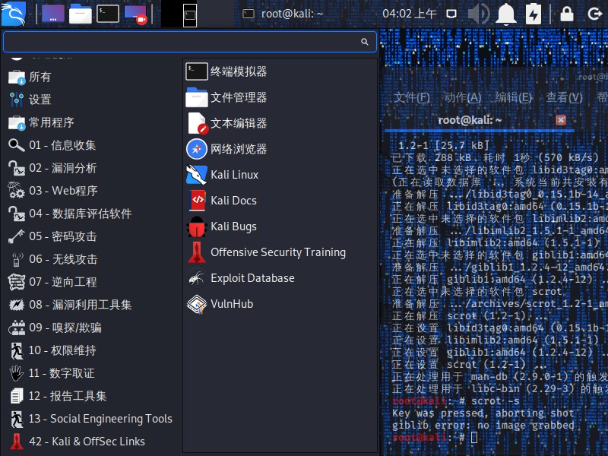This screenshot has height=456, width=608.
Task: Select the root@kali taskbar window button
Action: coord(283,14)
